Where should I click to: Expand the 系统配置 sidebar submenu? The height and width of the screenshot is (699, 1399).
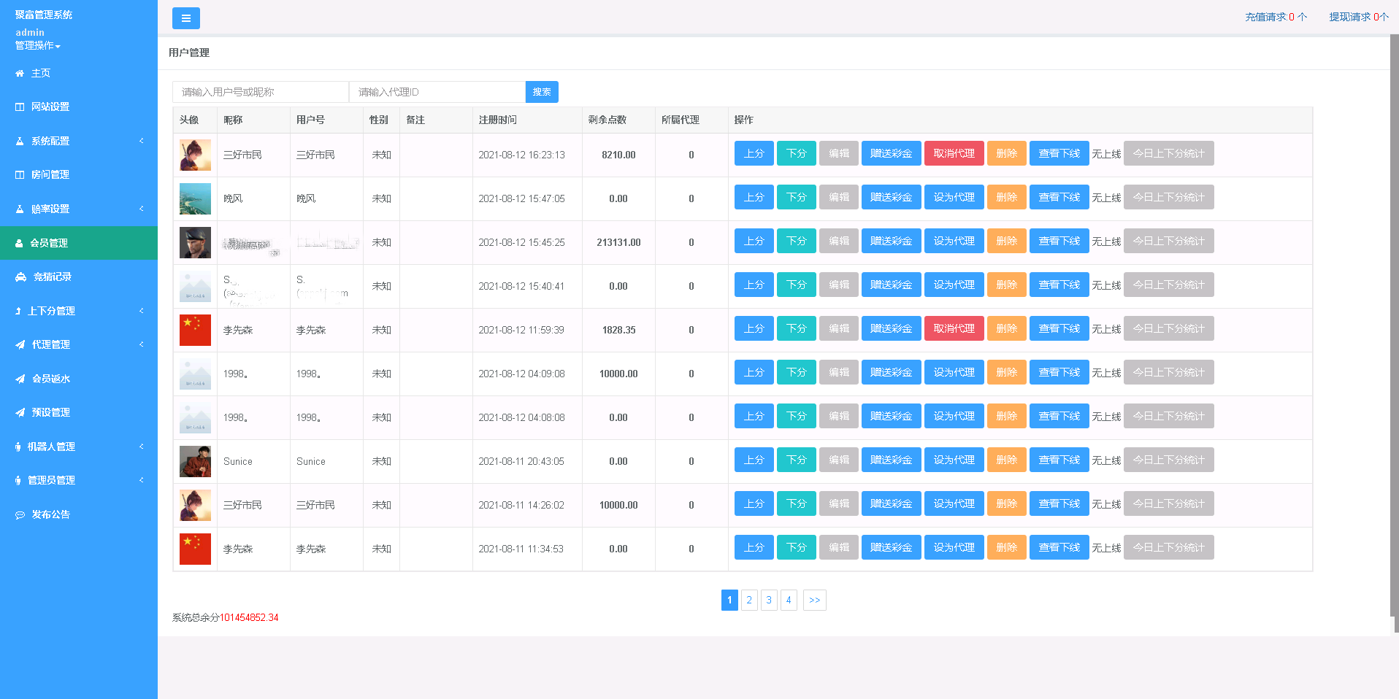tap(78, 141)
